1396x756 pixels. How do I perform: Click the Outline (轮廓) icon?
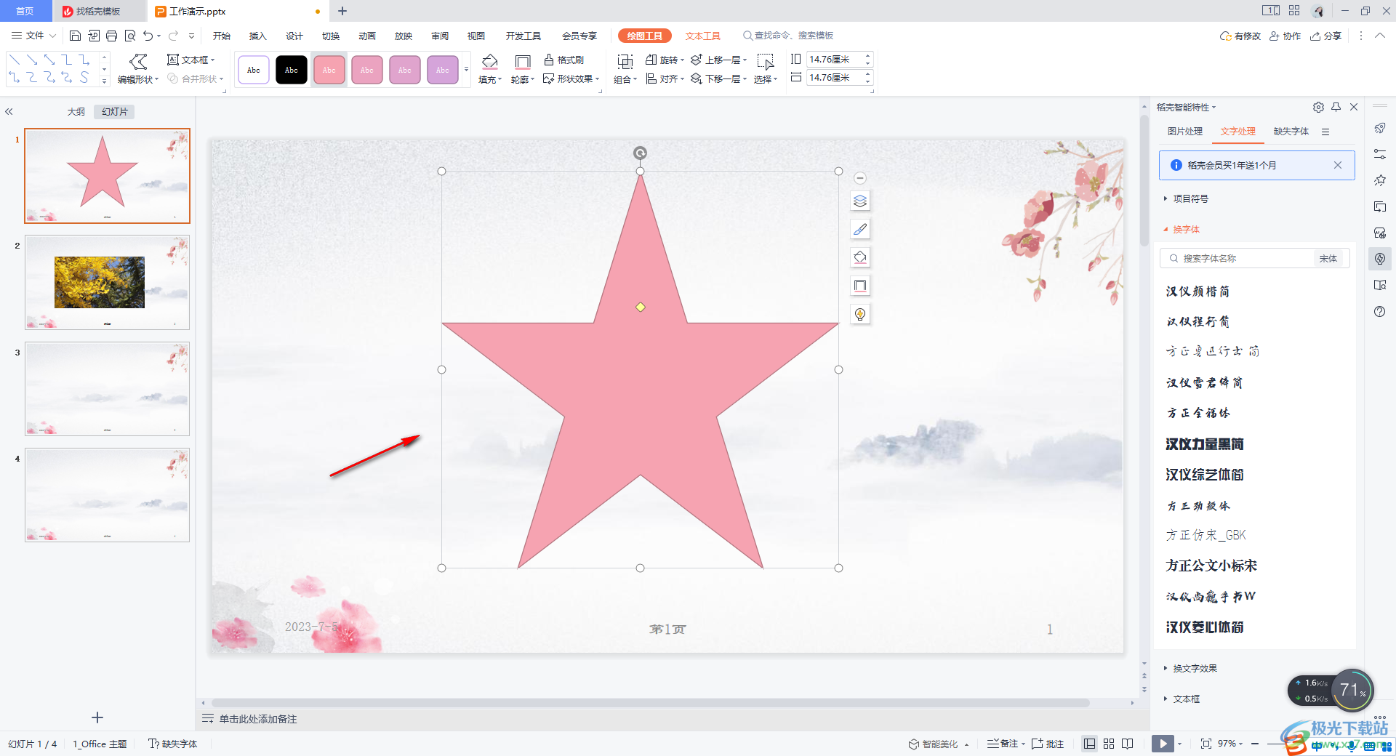pyautogui.click(x=522, y=61)
